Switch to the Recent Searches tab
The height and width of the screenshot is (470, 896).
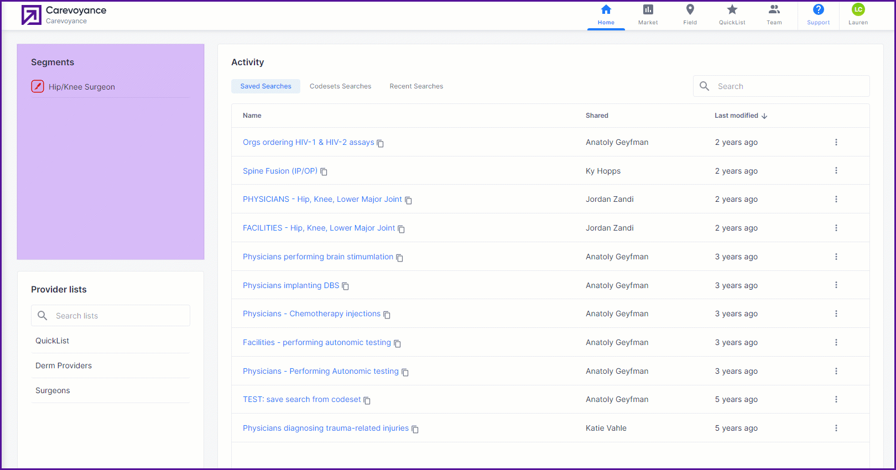416,86
